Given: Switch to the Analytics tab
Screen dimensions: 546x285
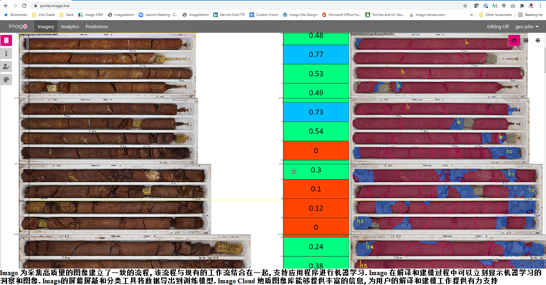Looking at the screenshot, I should (x=70, y=26).
